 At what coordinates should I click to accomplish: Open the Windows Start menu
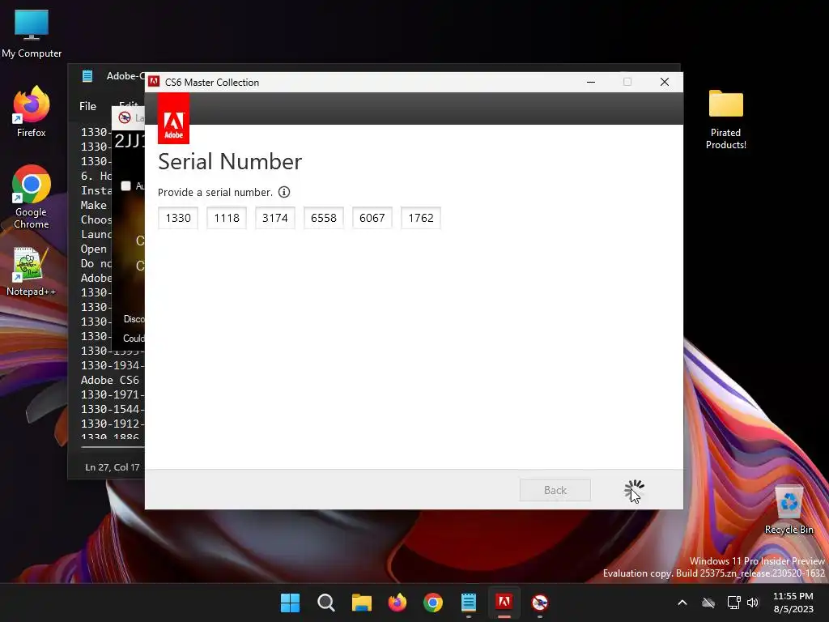[290, 603]
